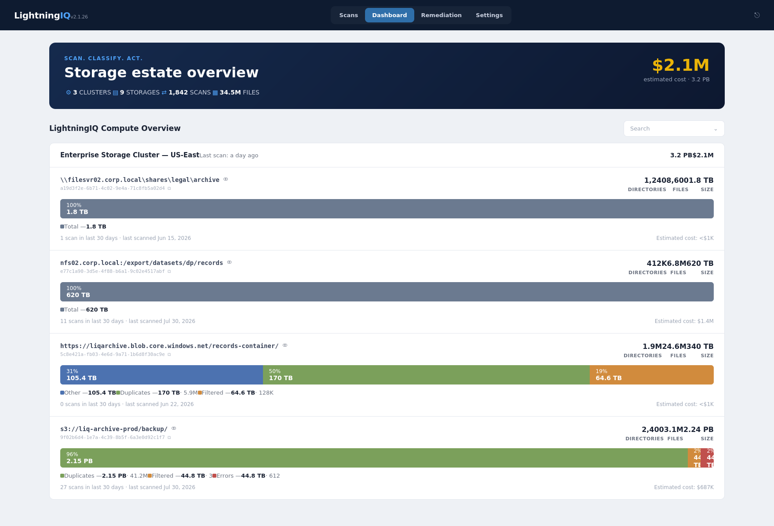The height and width of the screenshot is (526, 774).
Task: Copy the 5c8e421a storage ID
Action: pos(169,355)
